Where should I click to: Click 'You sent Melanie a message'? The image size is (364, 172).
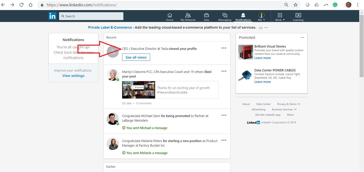pos(145,153)
